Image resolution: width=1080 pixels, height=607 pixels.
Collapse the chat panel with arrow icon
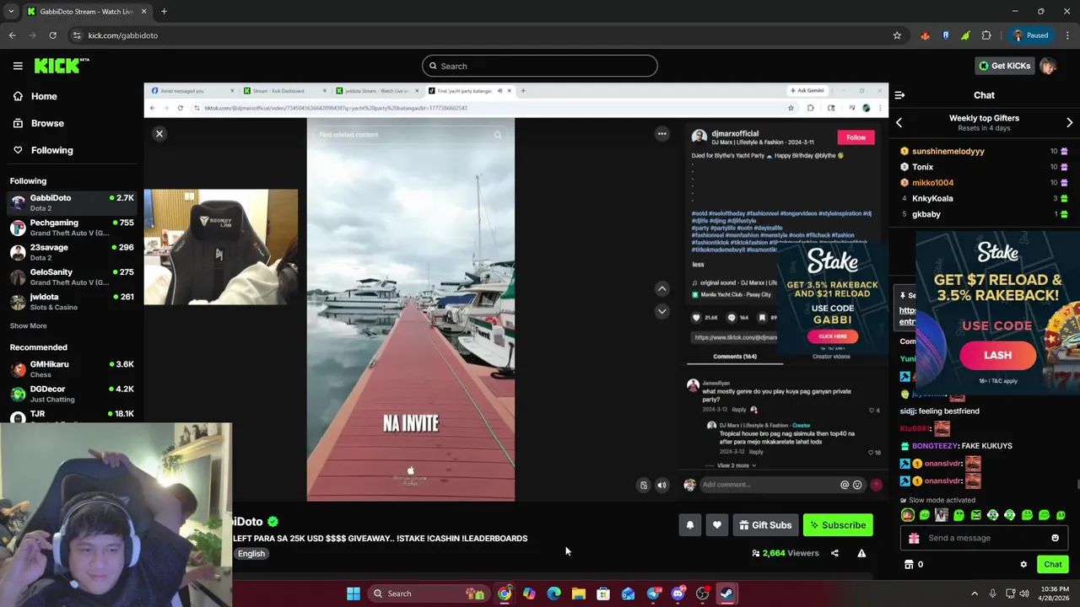(x=899, y=95)
